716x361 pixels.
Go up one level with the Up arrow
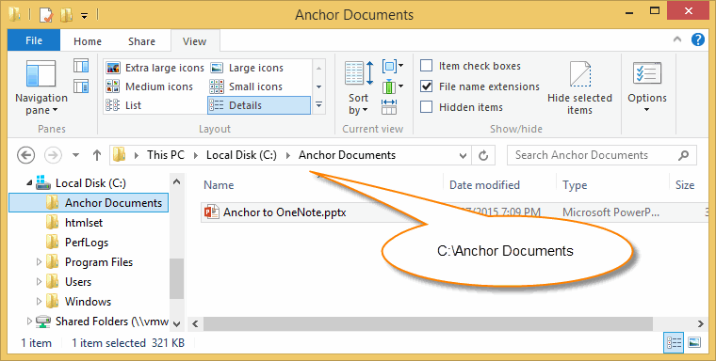tap(96, 155)
